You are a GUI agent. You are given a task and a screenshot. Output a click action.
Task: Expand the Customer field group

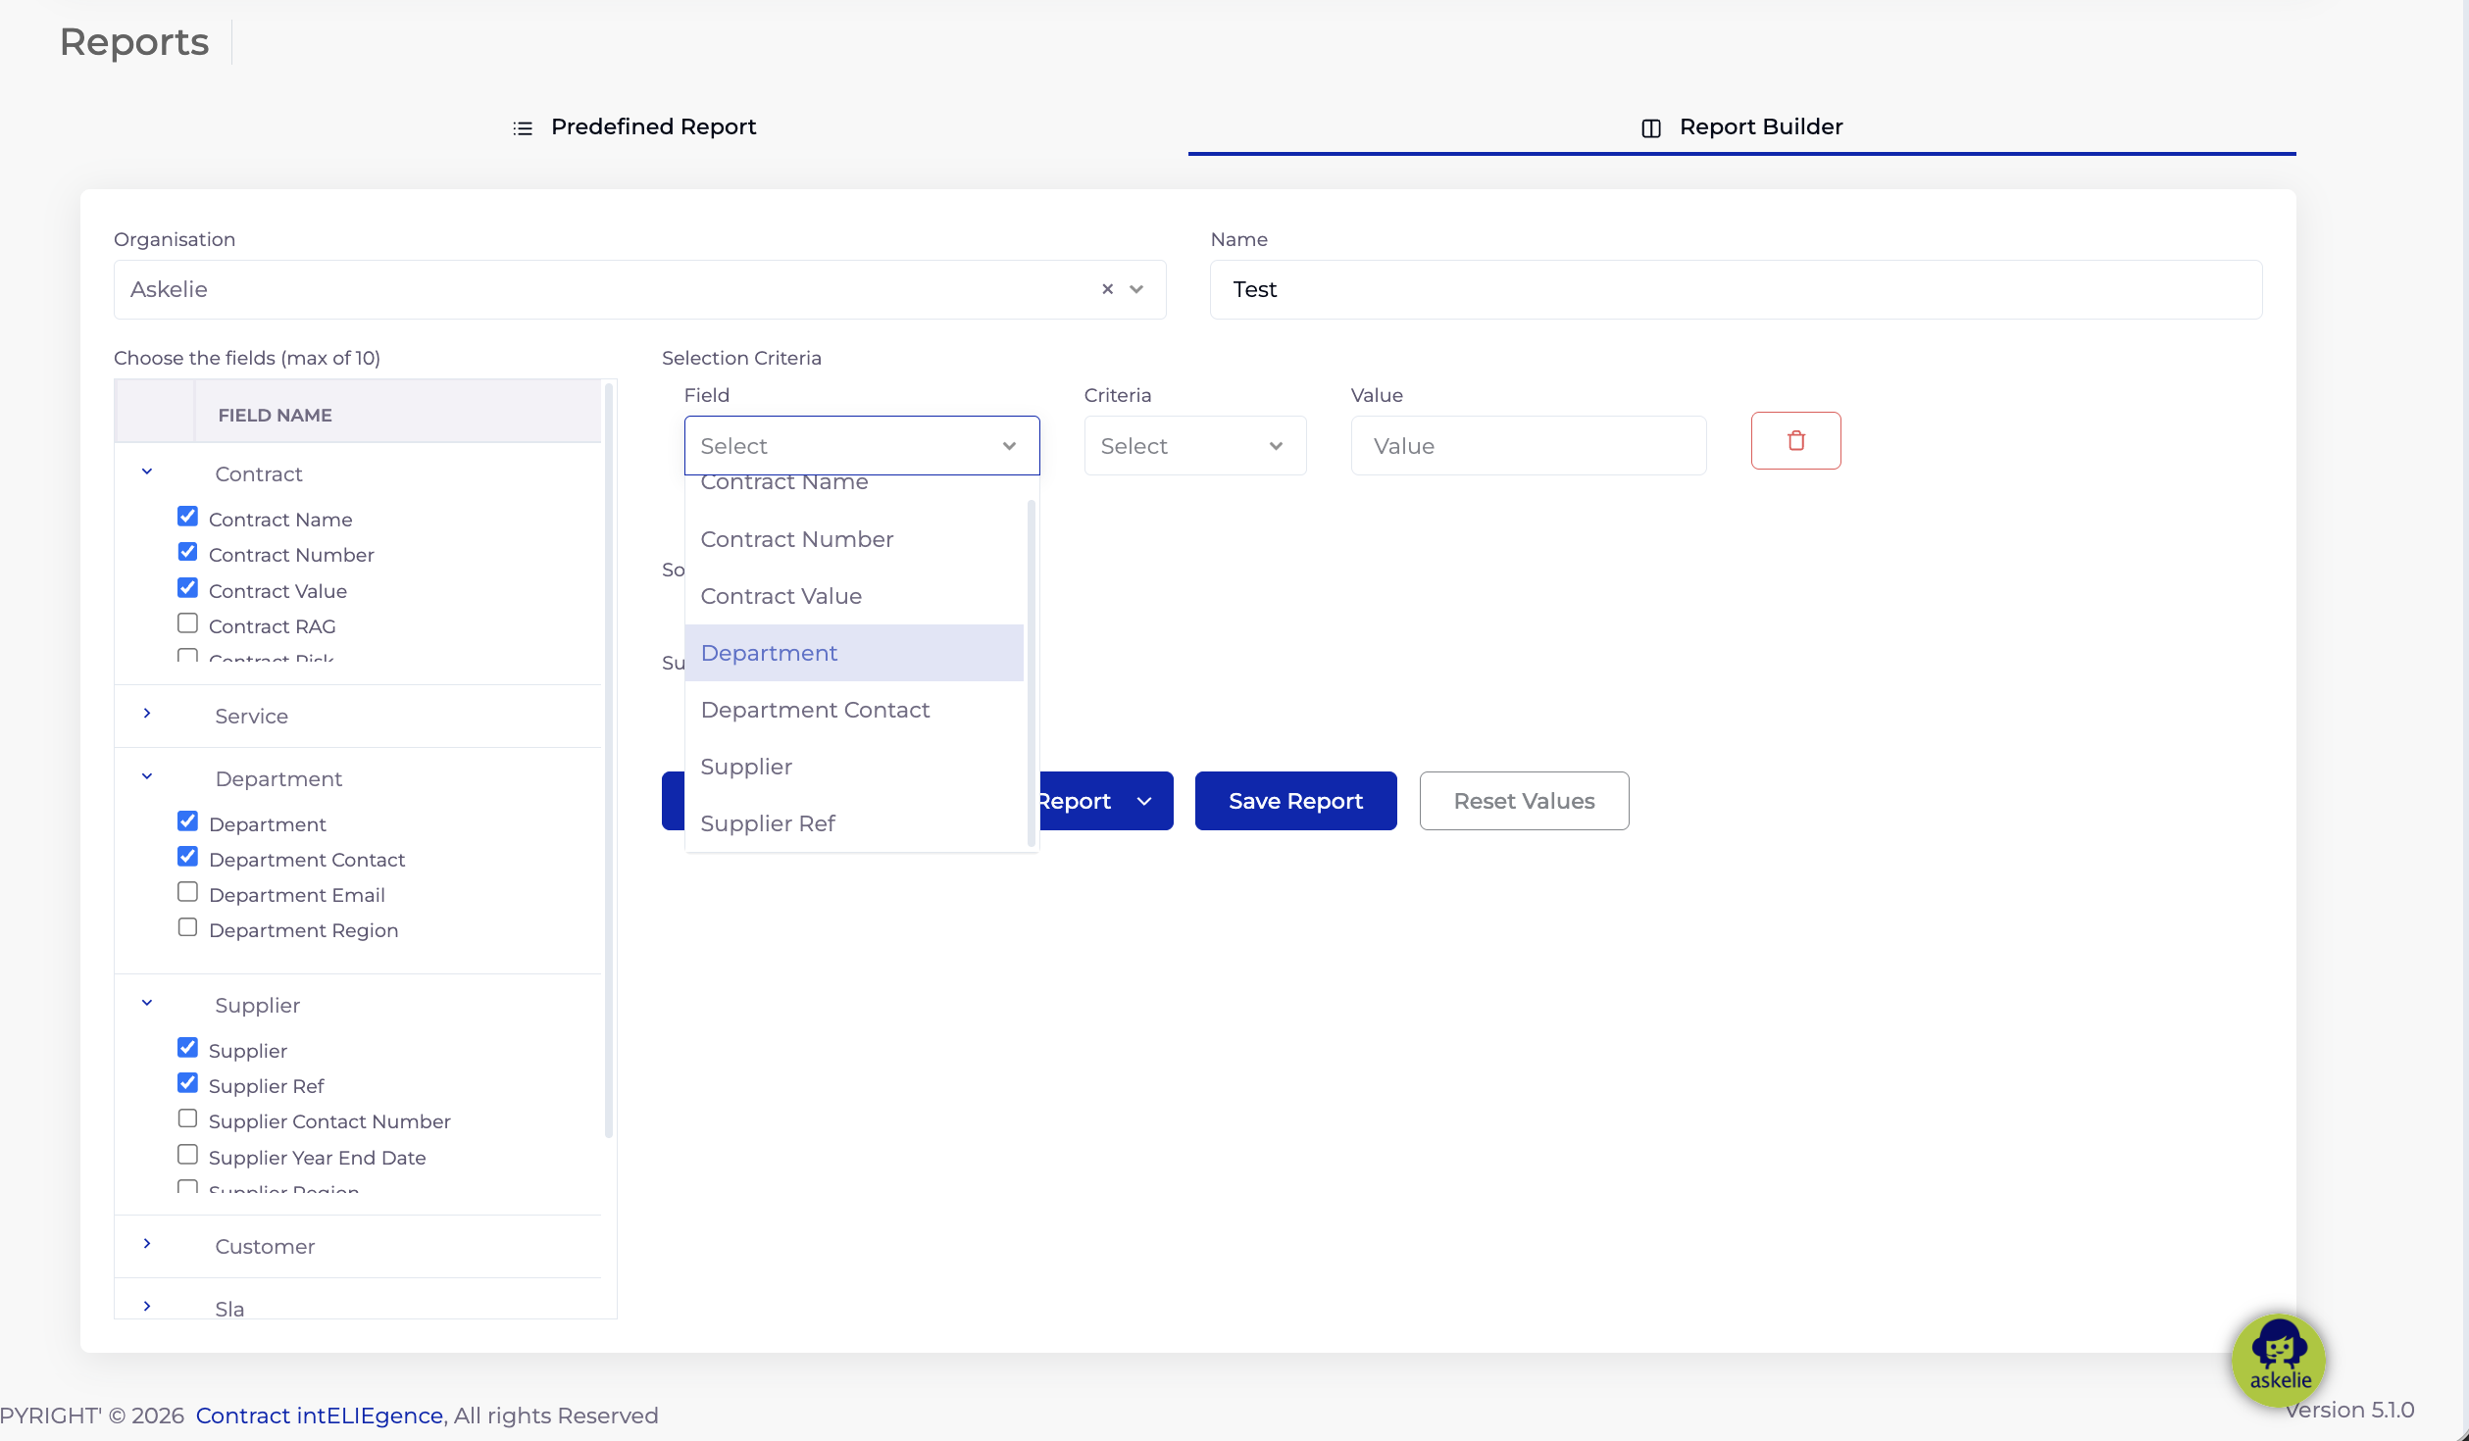(147, 1244)
